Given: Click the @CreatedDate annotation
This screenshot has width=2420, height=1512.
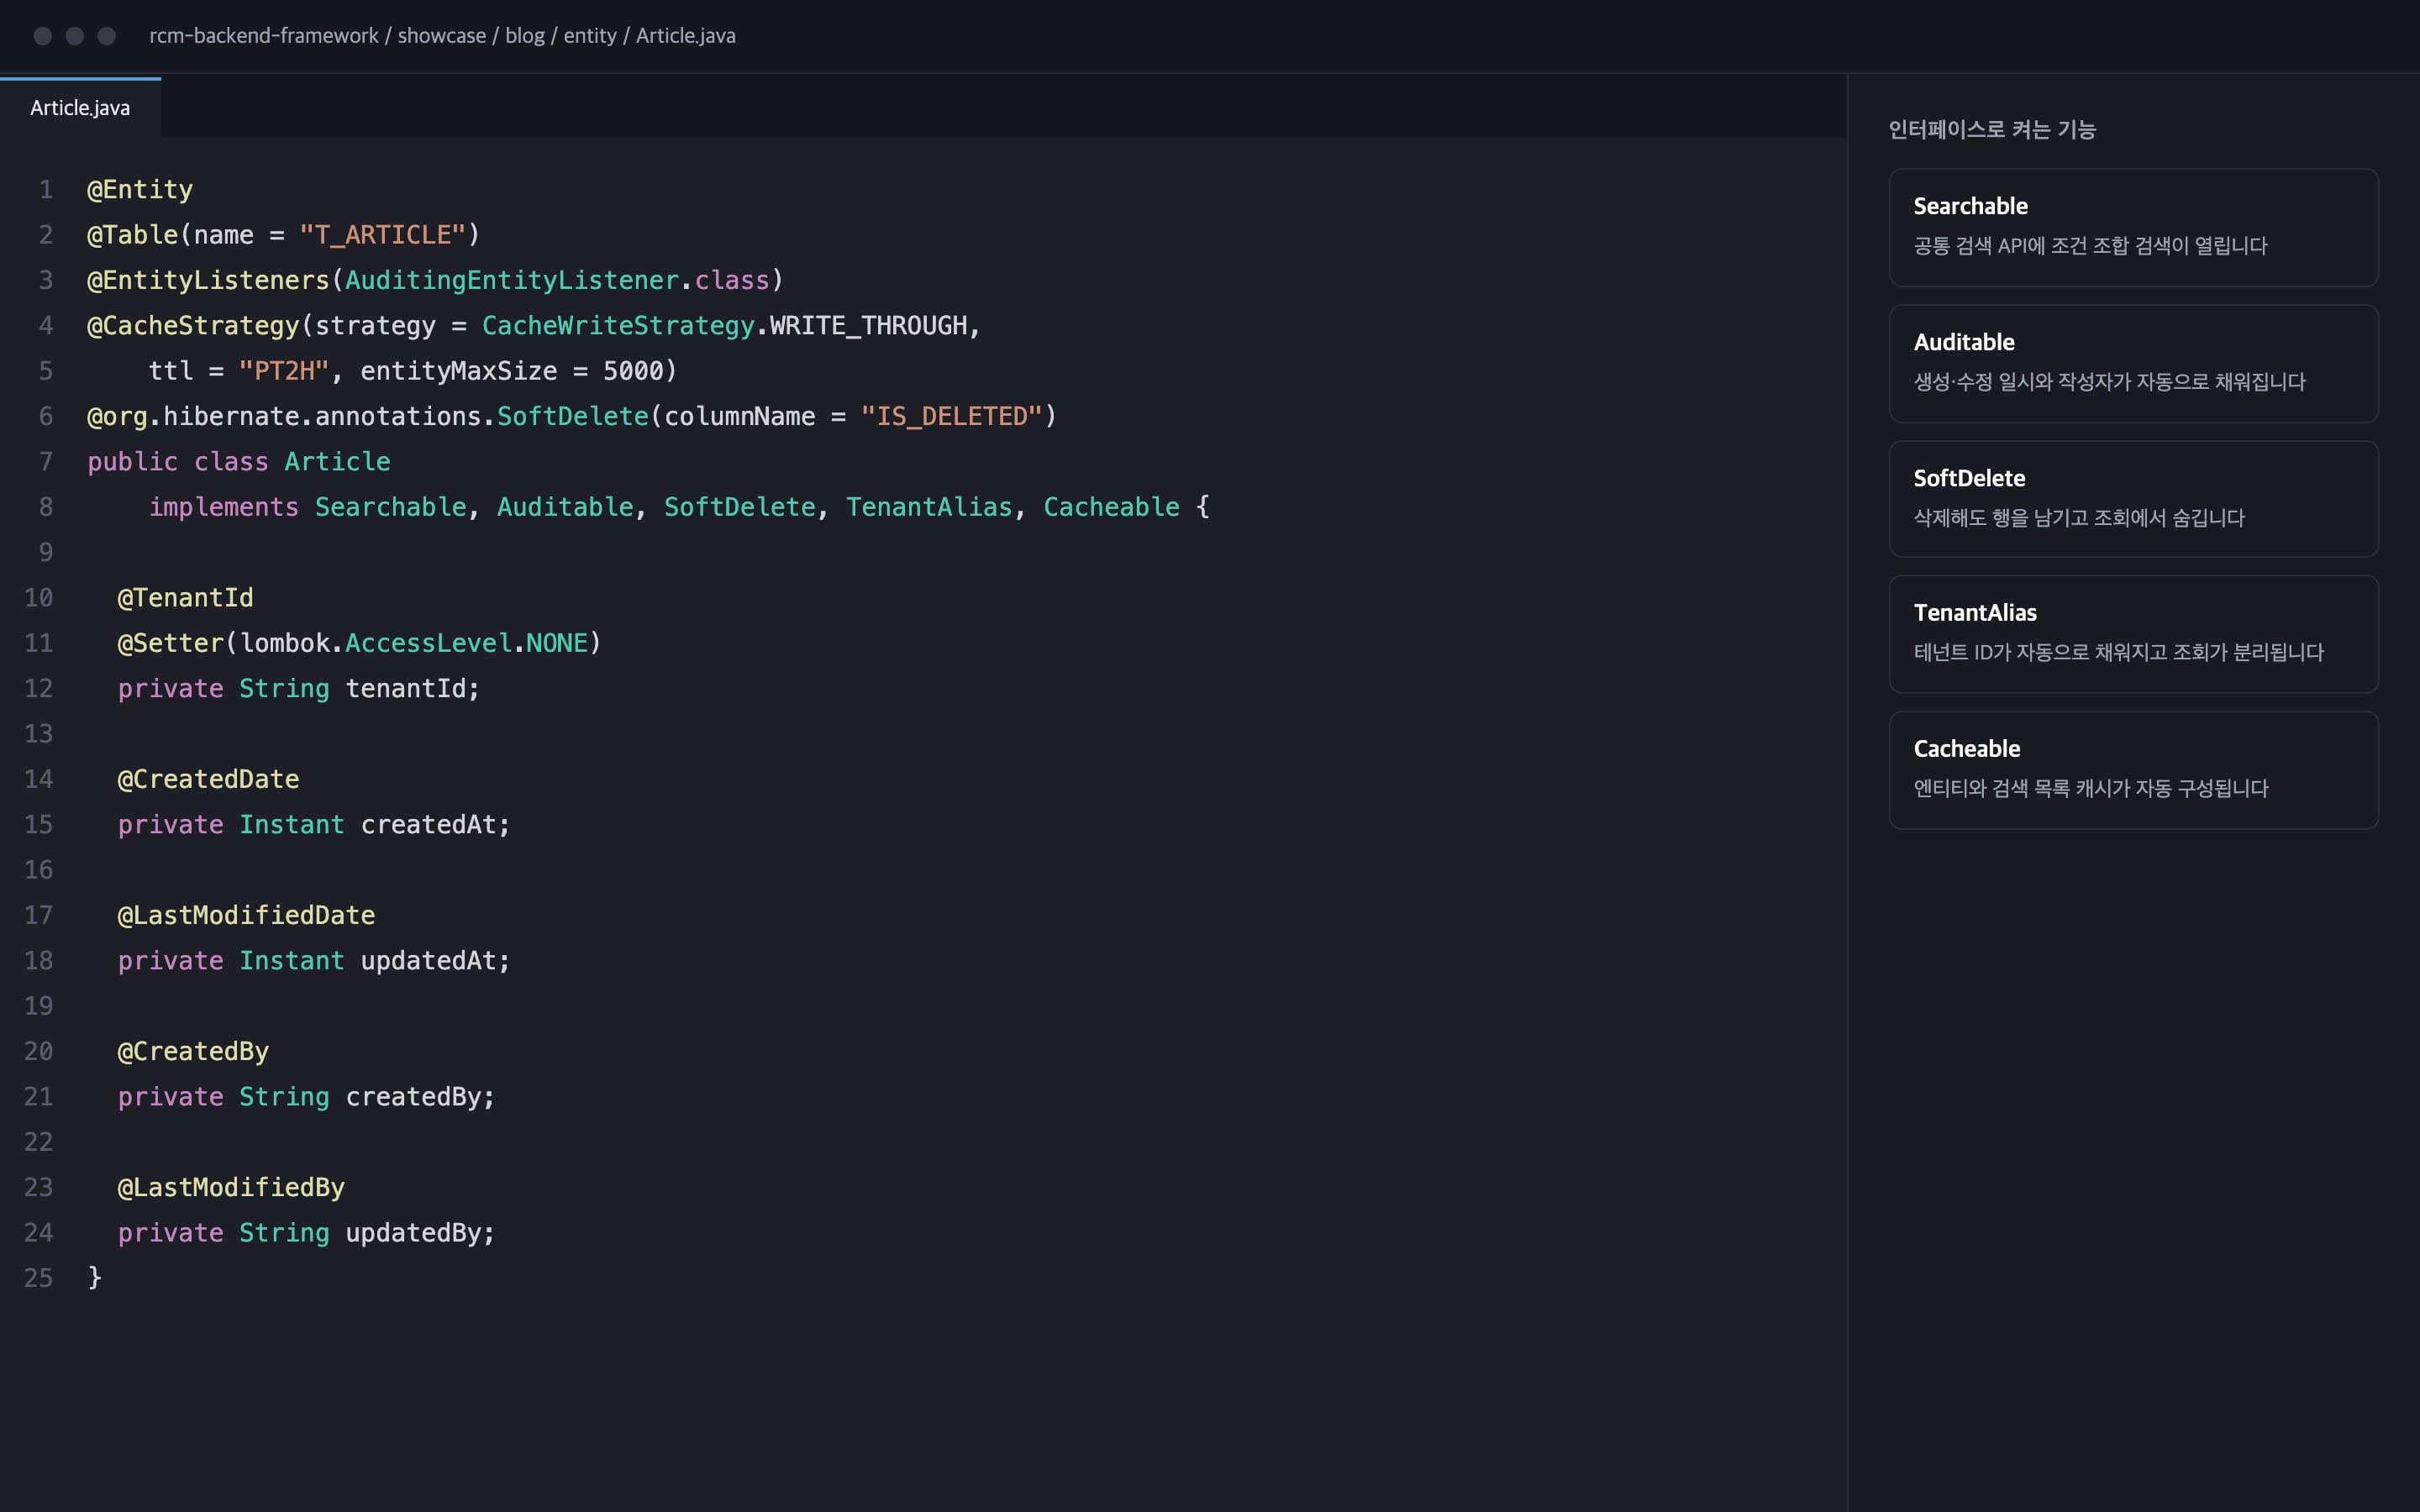Looking at the screenshot, I should [208, 779].
